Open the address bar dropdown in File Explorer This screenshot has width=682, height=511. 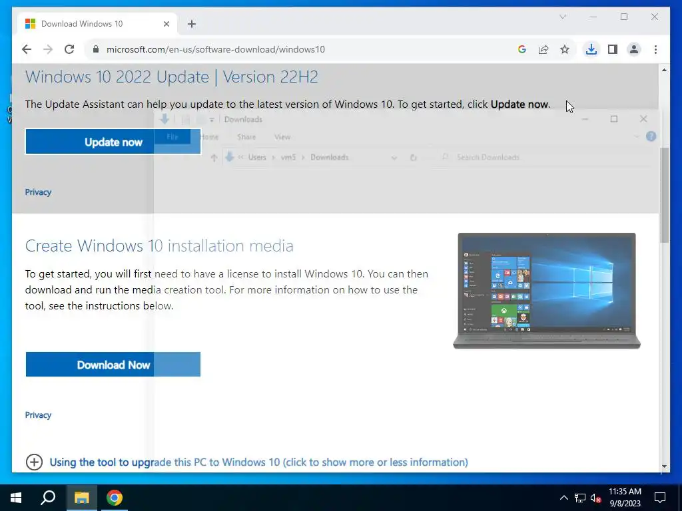394,157
